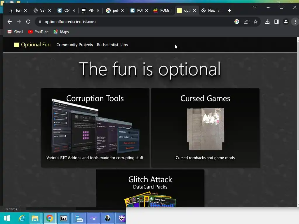
Task: Open the Windows Start button
Action: point(7,218)
